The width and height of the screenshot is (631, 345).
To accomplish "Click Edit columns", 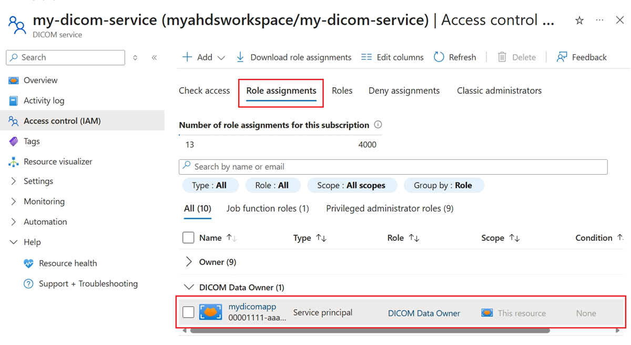I will (x=392, y=57).
